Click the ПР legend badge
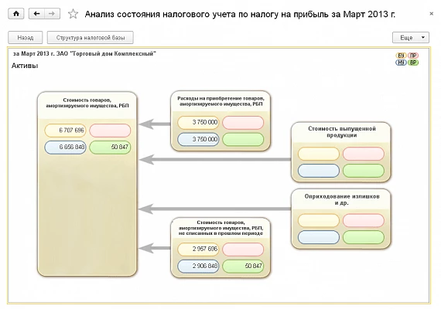This screenshot has width=441, height=309. pyautogui.click(x=413, y=56)
